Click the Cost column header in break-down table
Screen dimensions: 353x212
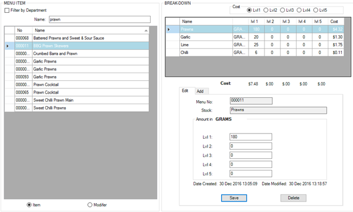point(335,22)
